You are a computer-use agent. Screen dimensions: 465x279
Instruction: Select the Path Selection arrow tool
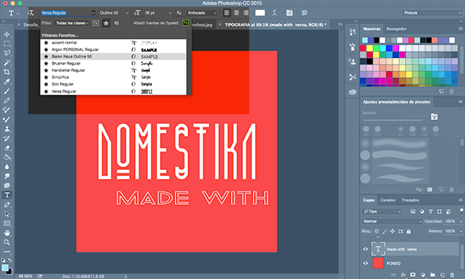click(7, 214)
